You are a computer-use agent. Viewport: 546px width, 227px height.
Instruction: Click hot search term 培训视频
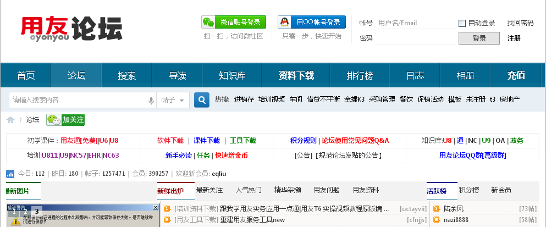272,99
